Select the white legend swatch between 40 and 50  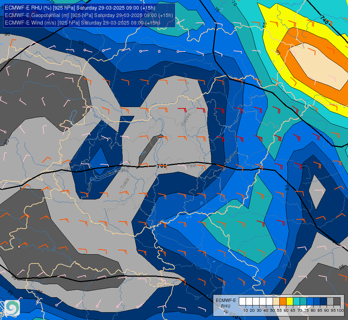pyautogui.click(x=269, y=301)
